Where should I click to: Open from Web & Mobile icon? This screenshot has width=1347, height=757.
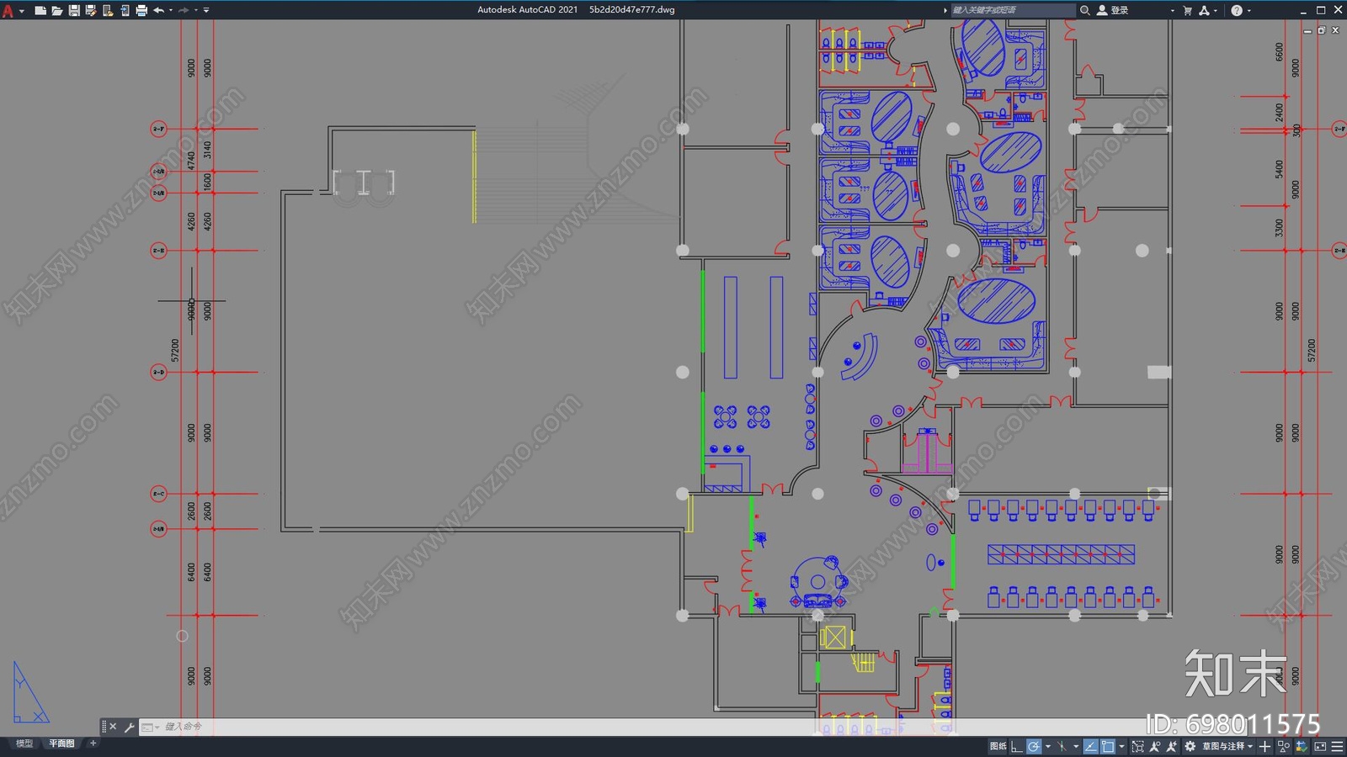tap(108, 10)
